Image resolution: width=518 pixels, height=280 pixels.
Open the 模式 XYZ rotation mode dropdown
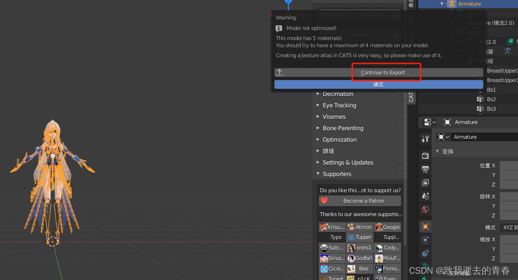[509, 228]
